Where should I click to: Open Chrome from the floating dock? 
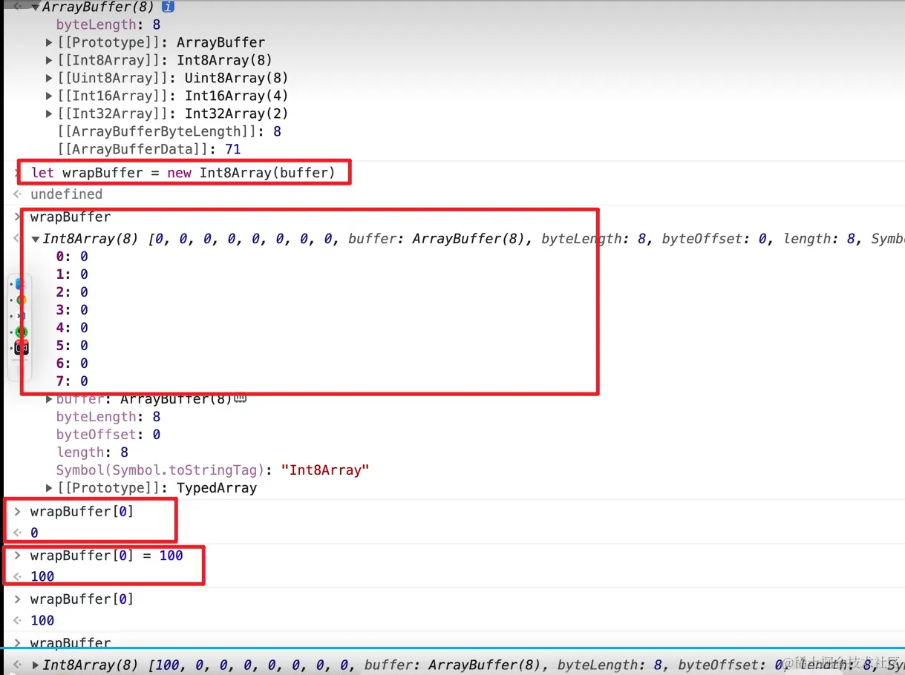[22, 300]
